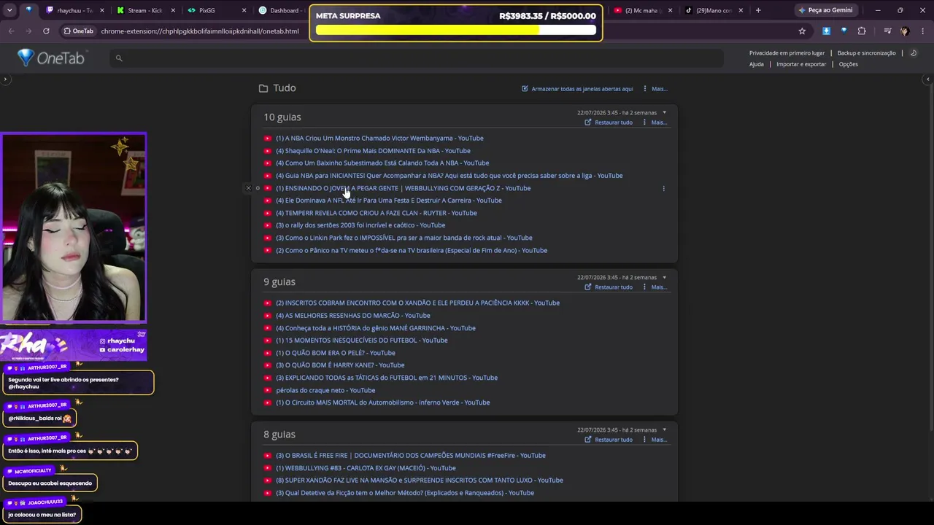The height and width of the screenshot is (525, 934).
Task: Restore all tabs in 8 guias group
Action: click(609, 440)
